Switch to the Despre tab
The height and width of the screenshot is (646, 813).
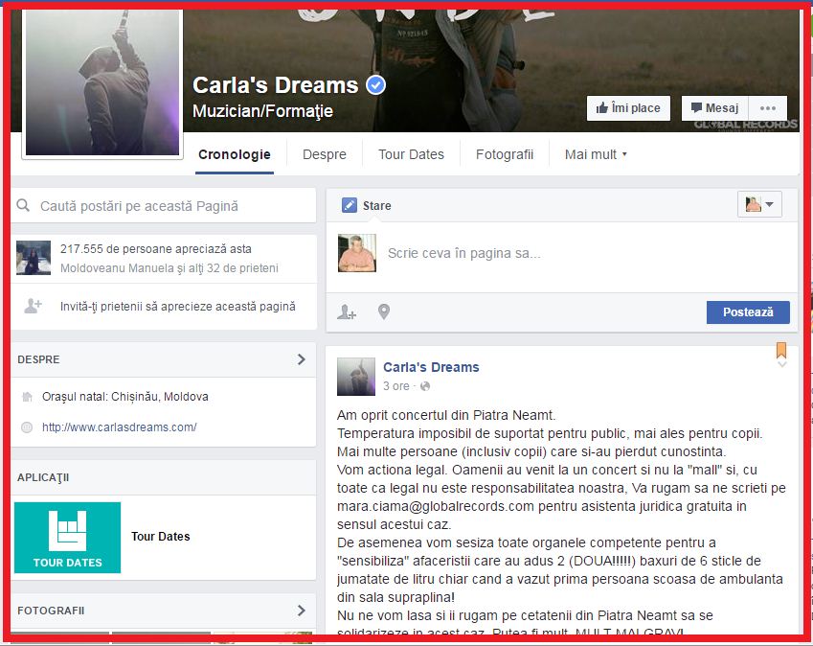(325, 154)
